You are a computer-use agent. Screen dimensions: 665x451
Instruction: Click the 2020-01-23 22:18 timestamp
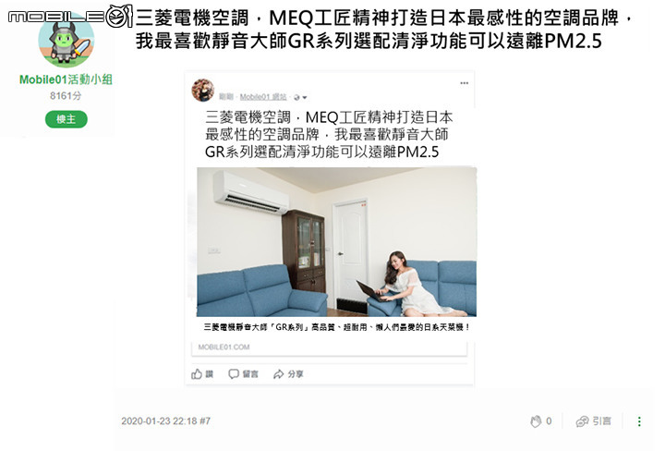[159, 421]
